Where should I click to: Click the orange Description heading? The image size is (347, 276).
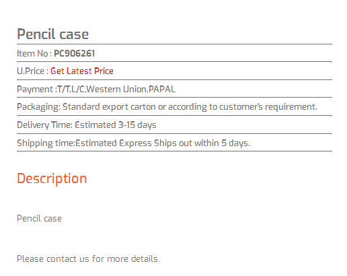(x=52, y=179)
